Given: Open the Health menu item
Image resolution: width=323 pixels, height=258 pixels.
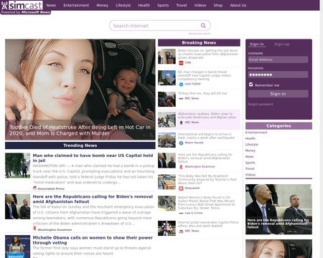Looking at the screenshot, I should click(144, 5).
